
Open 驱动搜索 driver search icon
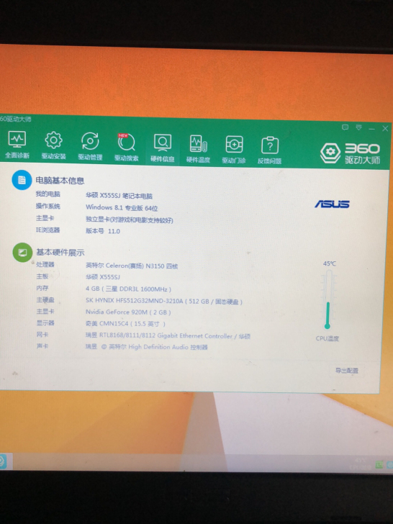coord(127,147)
